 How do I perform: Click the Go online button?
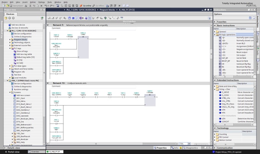click(86, 6)
